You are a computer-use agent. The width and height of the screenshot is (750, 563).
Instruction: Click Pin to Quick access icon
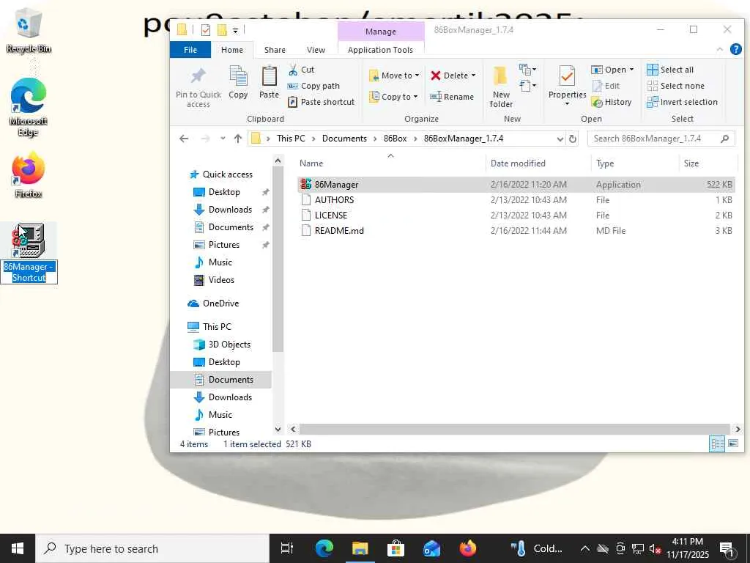click(x=198, y=87)
